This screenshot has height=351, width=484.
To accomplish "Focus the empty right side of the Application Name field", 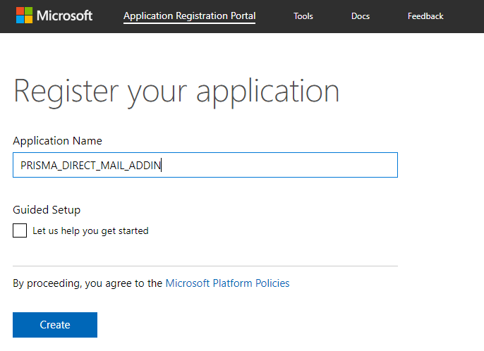I will pos(296,166).
